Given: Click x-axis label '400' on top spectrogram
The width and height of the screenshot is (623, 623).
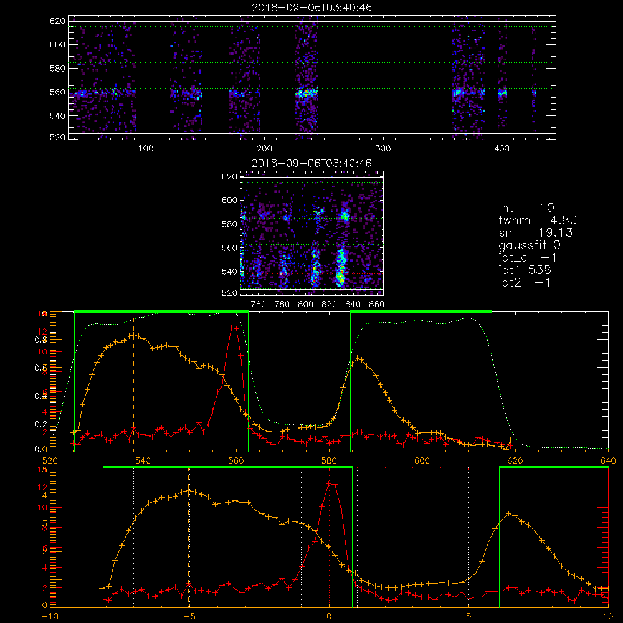Looking at the screenshot, I should (x=502, y=149).
